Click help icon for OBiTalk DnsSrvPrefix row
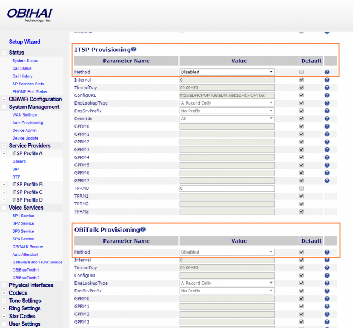 click(327, 291)
